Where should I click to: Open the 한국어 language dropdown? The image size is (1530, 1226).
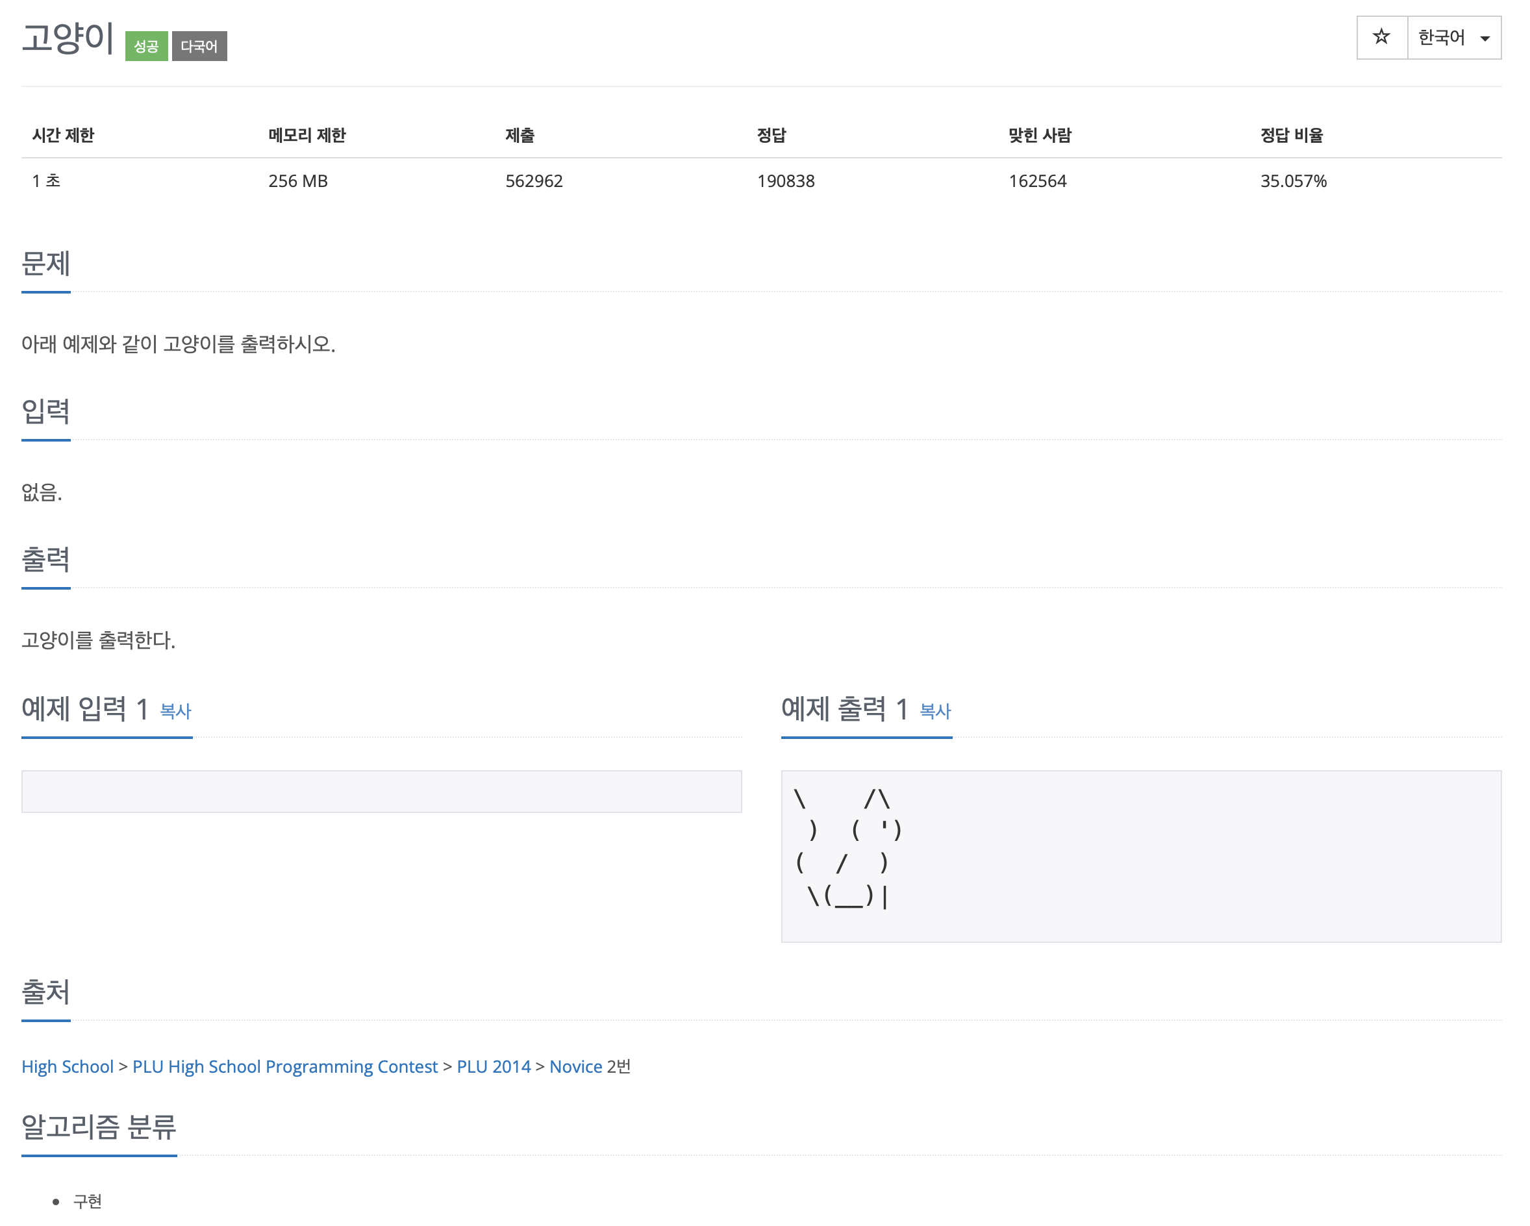pyautogui.click(x=1440, y=38)
